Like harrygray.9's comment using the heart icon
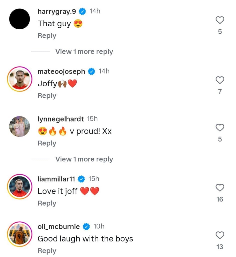Viewport: 236px width, 257px height. coord(220,20)
